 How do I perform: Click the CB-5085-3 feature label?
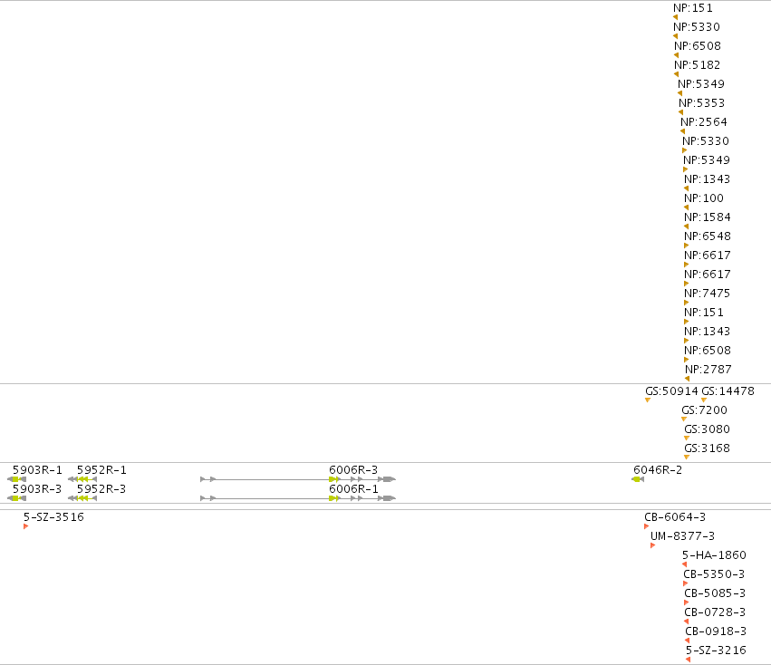click(x=715, y=593)
